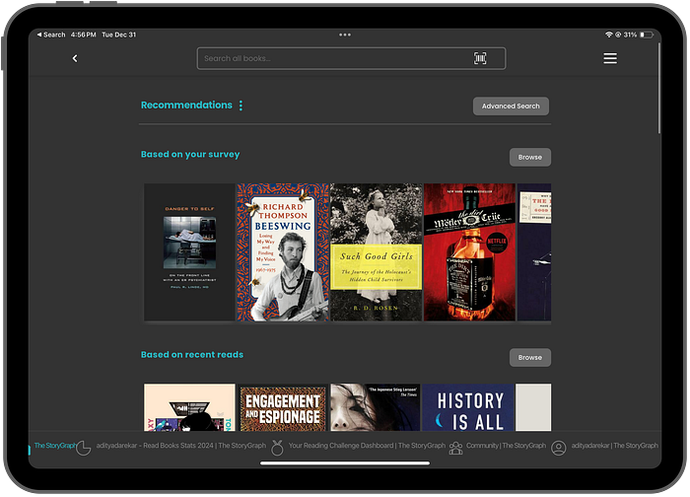Tap the battery indicator icon
This screenshot has width=690, height=497.
(x=646, y=35)
